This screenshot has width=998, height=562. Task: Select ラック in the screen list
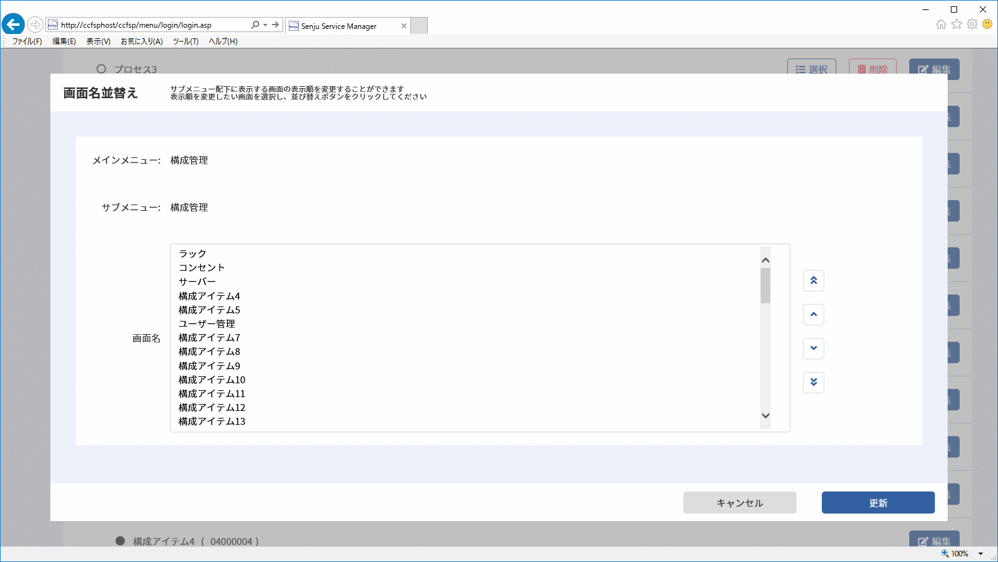pos(466,254)
